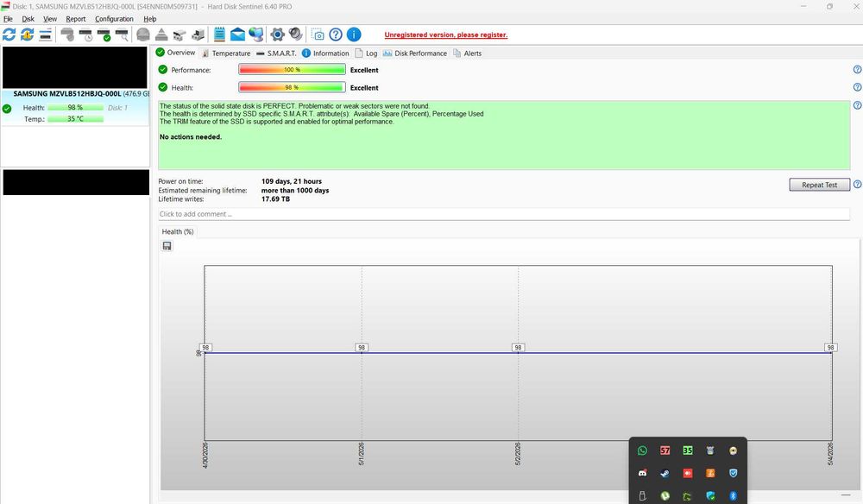
Task: Switch to the Overview tab
Action: [x=175, y=53]
